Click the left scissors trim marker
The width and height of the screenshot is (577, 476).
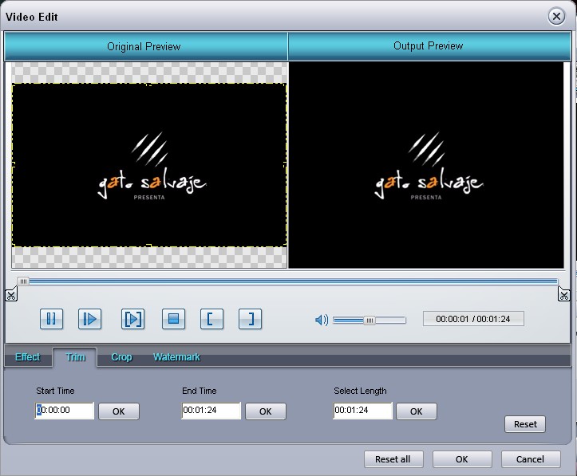[11, 295]
